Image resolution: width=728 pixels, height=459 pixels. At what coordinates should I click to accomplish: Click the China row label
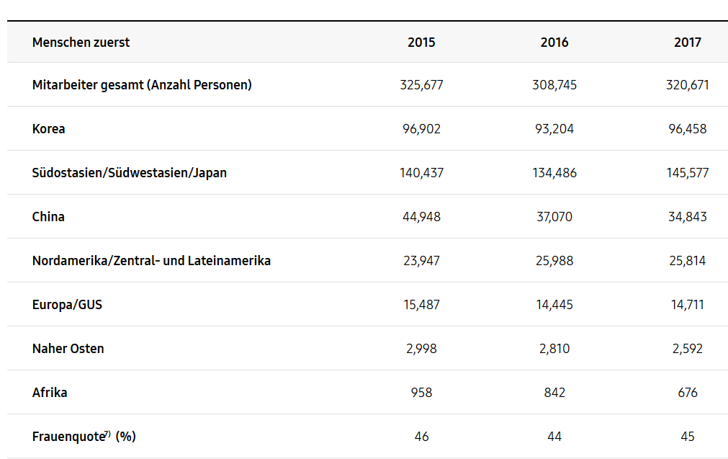click(48, 217)
